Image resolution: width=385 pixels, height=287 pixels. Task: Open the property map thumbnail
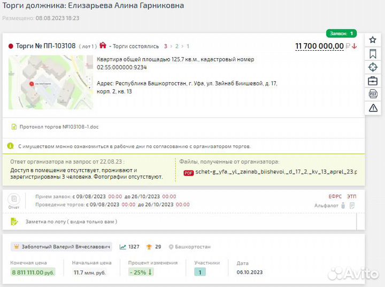tap(51, 82)
